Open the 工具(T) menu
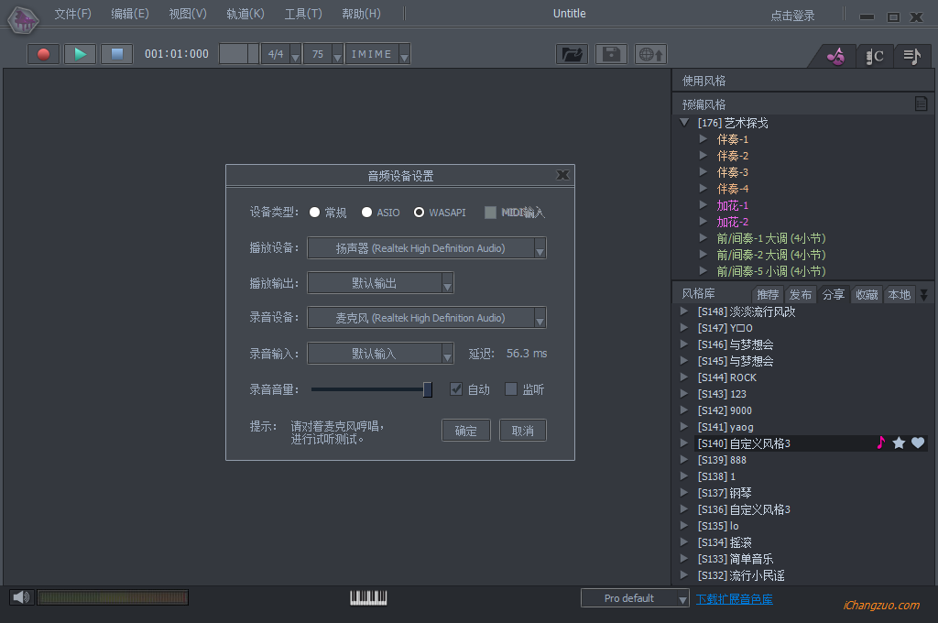 (302, 14)
